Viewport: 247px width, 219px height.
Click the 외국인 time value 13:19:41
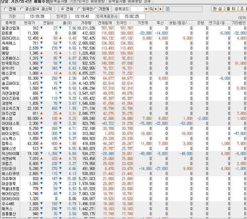click(82, 16)
